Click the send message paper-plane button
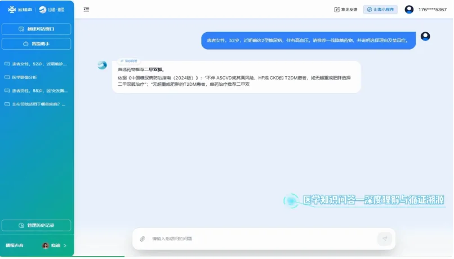The image size is (454, 259). point(385,239)
